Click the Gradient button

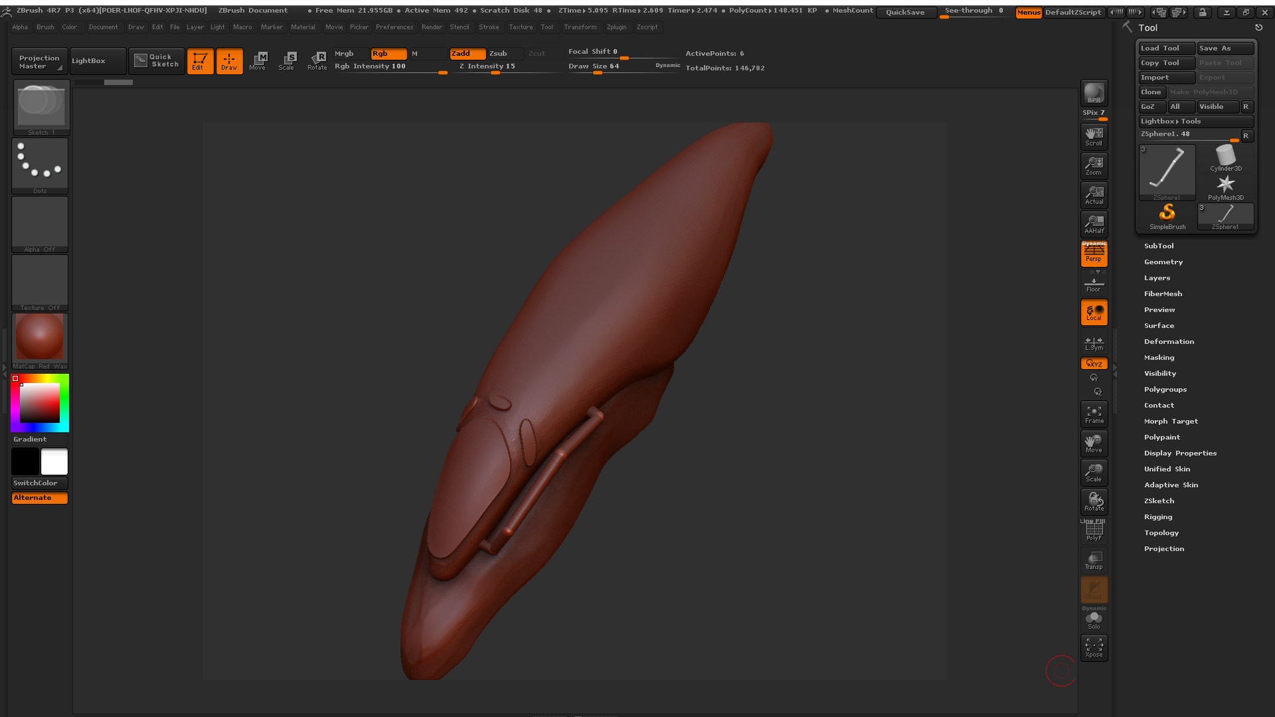pyautogui.click(x=40, y=439)
